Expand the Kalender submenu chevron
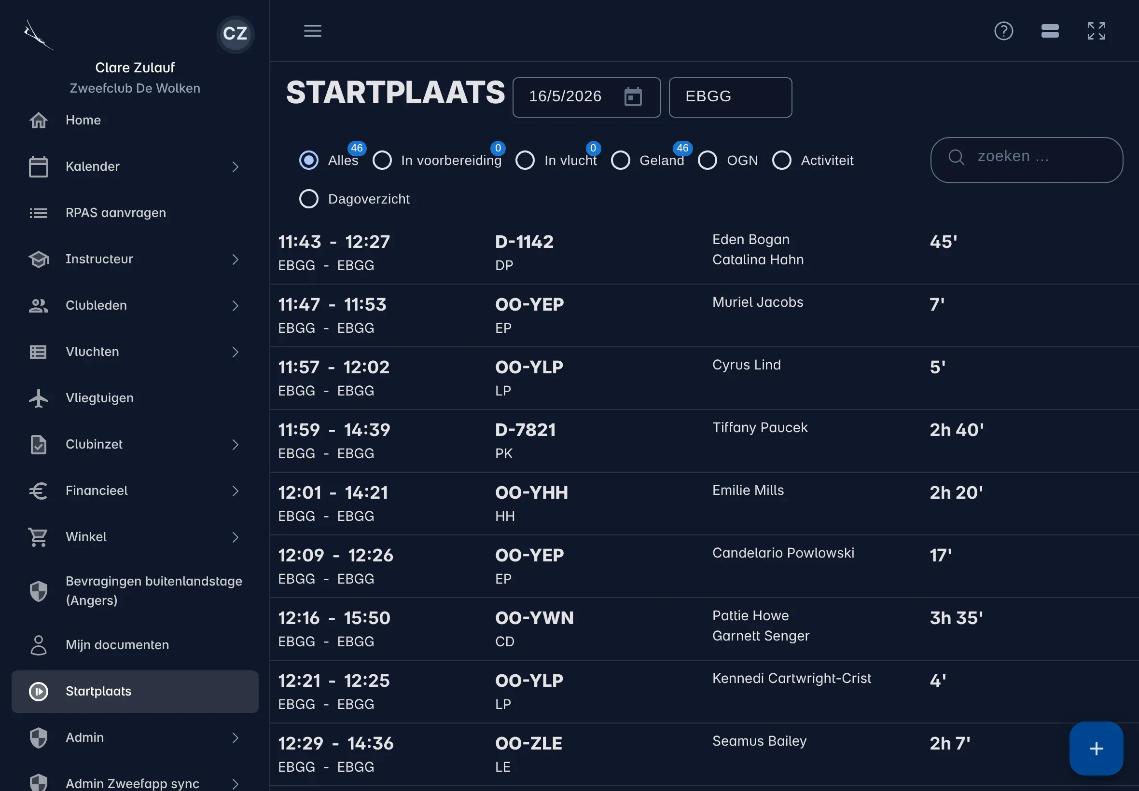 point(236,167)
